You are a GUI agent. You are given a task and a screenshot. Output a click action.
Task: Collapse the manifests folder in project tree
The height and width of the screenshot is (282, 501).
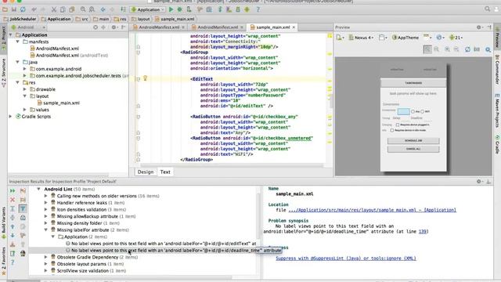tap(17, 42)
